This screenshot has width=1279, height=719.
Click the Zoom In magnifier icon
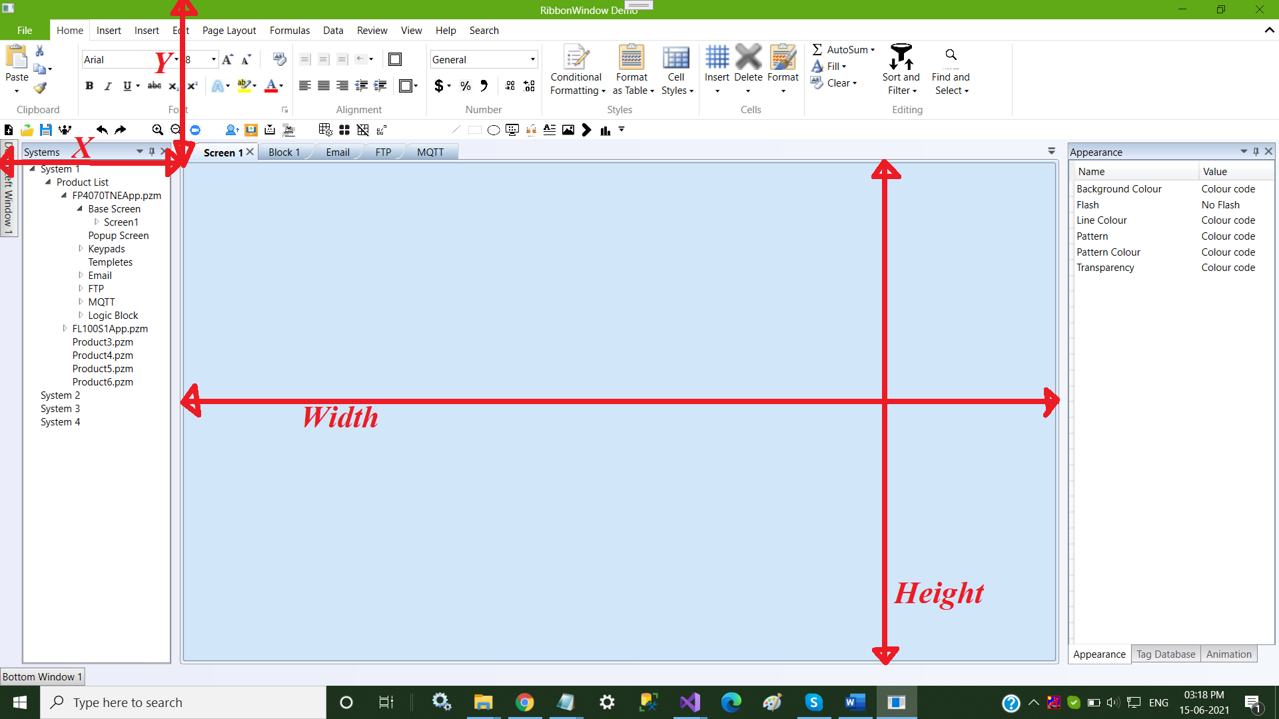[x=157, y=130]
